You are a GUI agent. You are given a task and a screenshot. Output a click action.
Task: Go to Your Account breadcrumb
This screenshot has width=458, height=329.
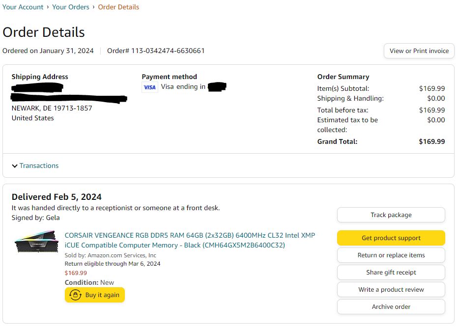tap(23, 7)
